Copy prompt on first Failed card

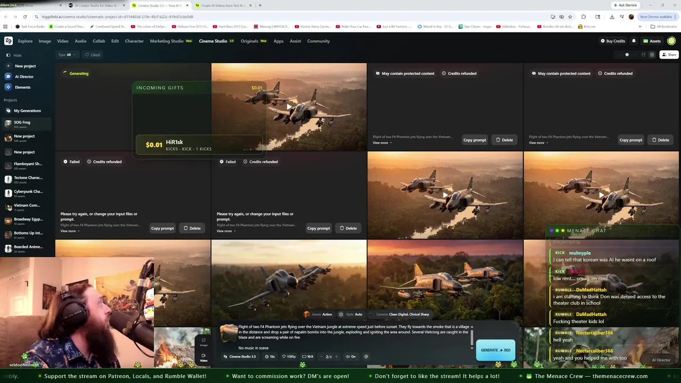(x=162, y=228)
